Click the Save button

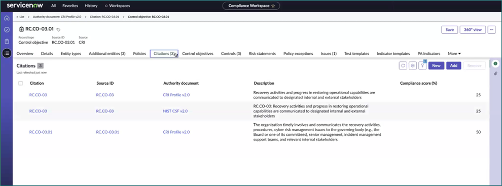pyautogui.click(x=449, y=29)
